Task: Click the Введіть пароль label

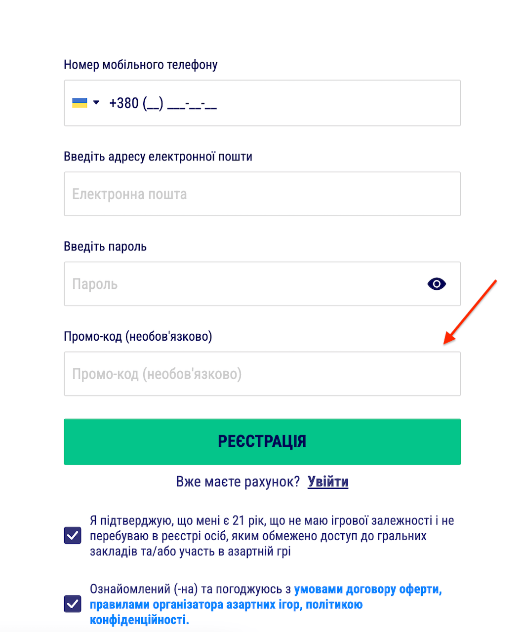Action: coord(105,246)
